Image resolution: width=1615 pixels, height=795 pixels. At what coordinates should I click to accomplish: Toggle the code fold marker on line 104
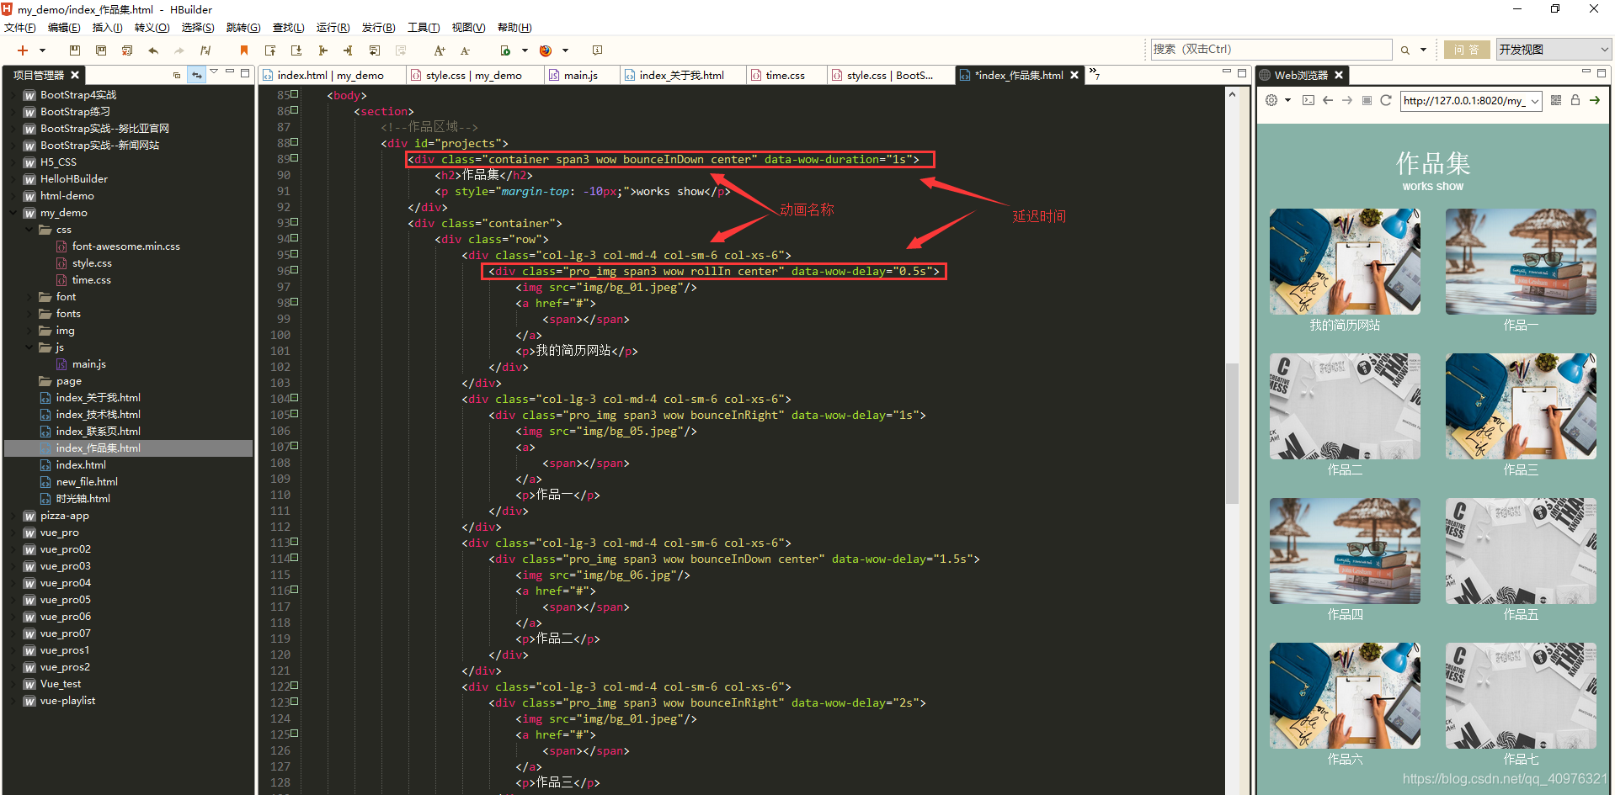295,398
